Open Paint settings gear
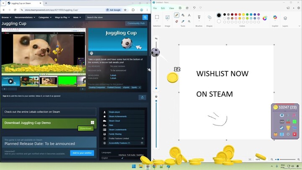The width and height of the screenshot is (302, 170). [299, 8]
